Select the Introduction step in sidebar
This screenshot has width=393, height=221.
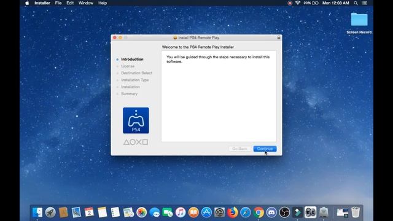132,59
